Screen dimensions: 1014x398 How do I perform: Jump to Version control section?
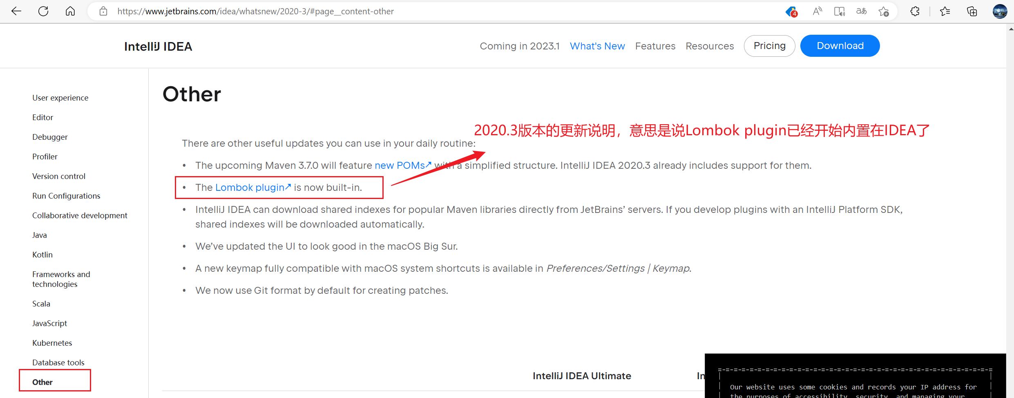[x=59, y=176]
